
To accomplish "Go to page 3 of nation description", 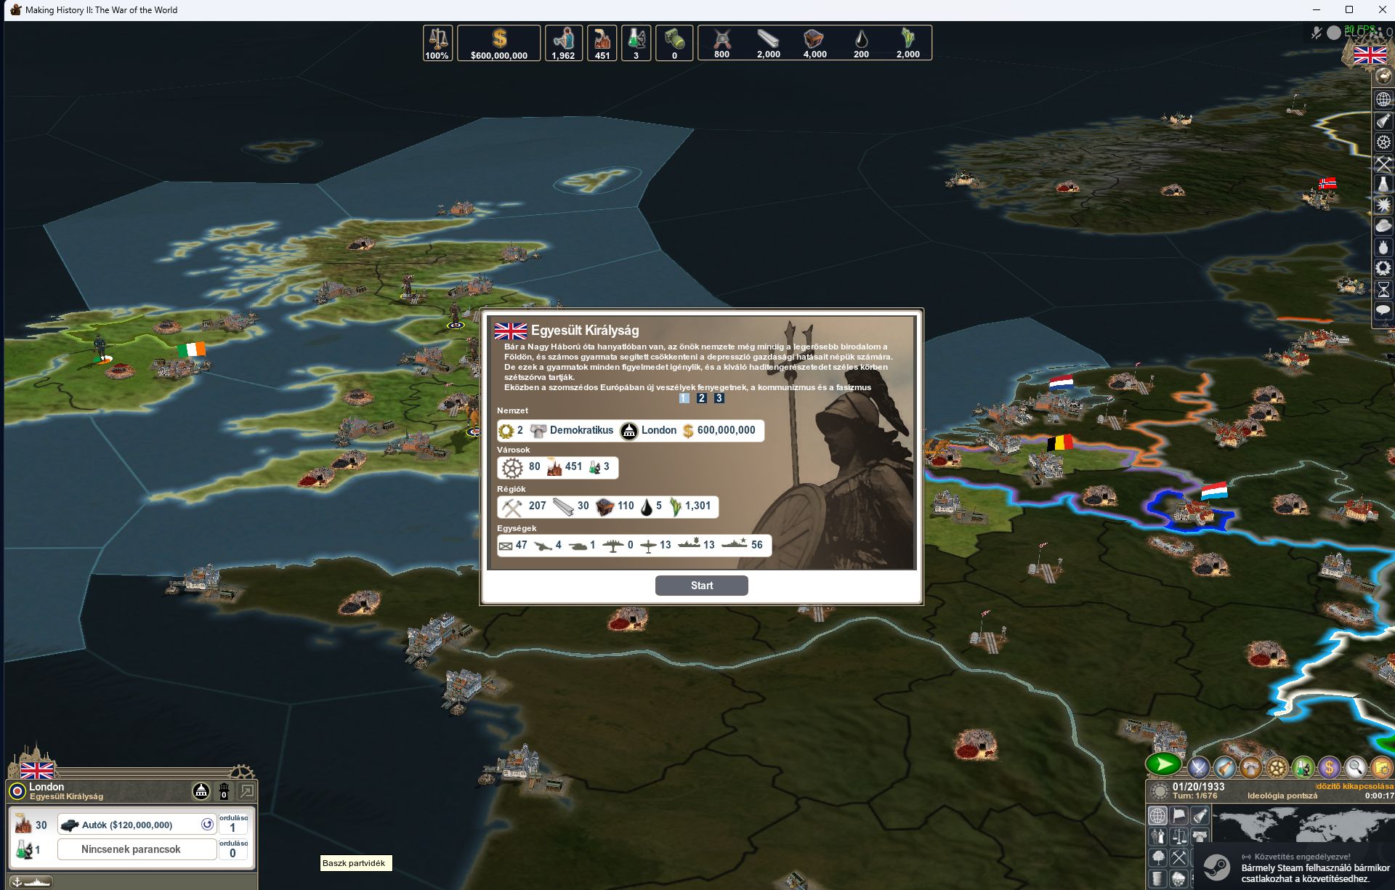I will click(x=719, y=398).
